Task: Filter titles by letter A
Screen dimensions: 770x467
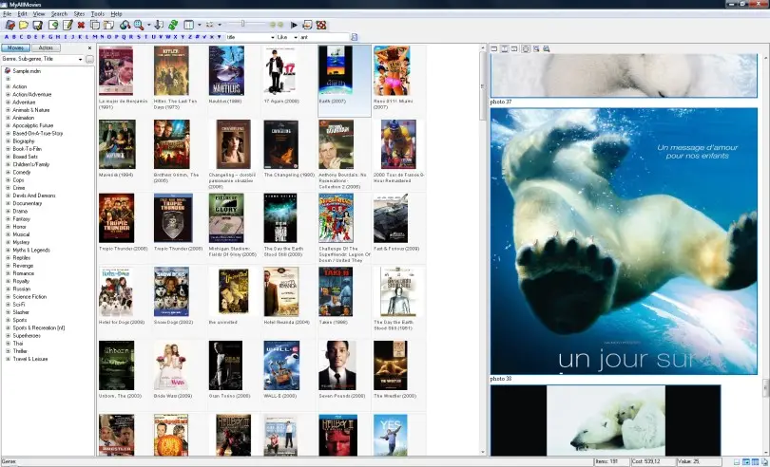Action: (7, 37)
